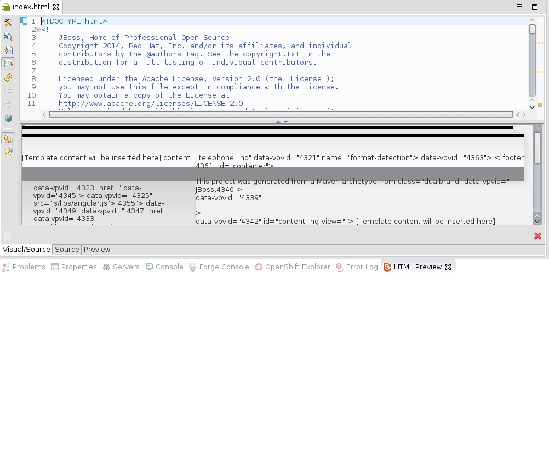The width and height of the screenshot is (549, 475).
Task: Go back using the grayed left arrow
Action: [x=8, y=91]
